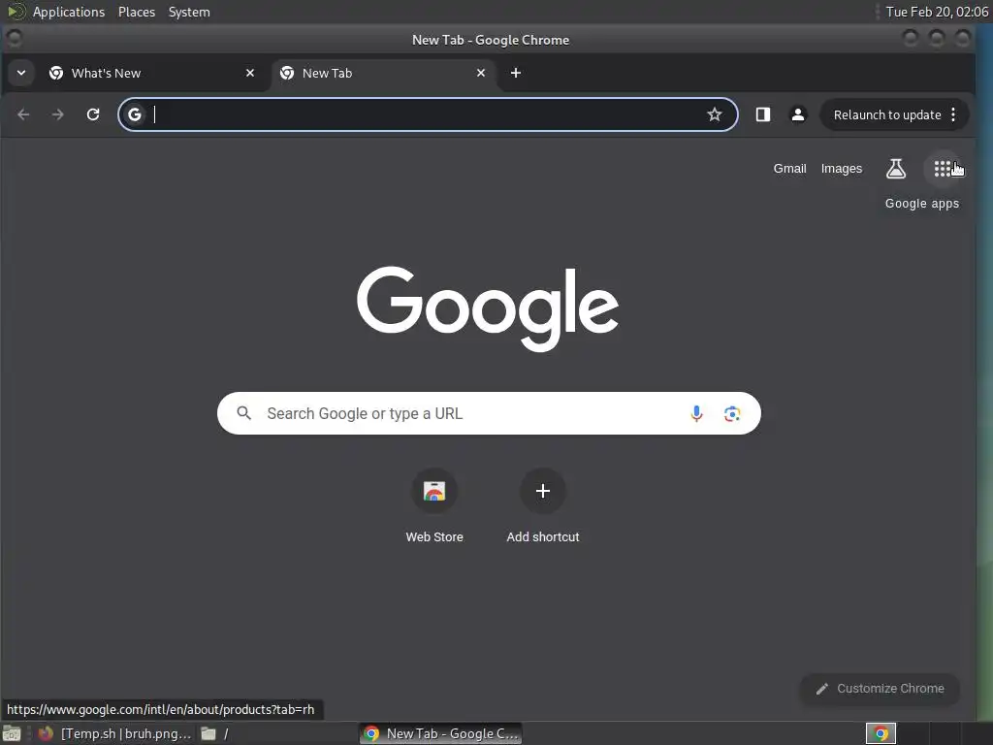Switch to New Tab - Google Chrome taskbar entry

coord(441,733)
